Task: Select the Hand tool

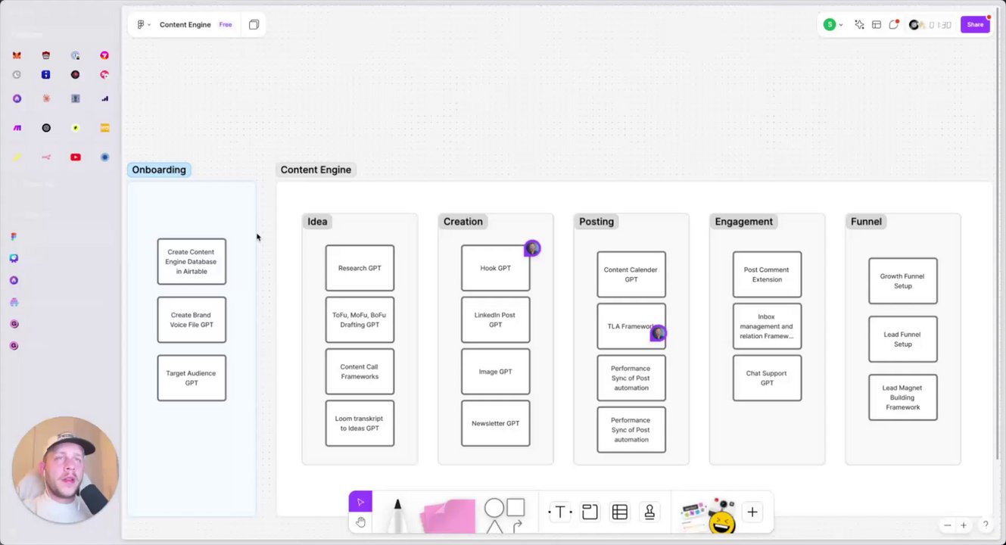Action: pyautogui.click(x=360, y=522)
